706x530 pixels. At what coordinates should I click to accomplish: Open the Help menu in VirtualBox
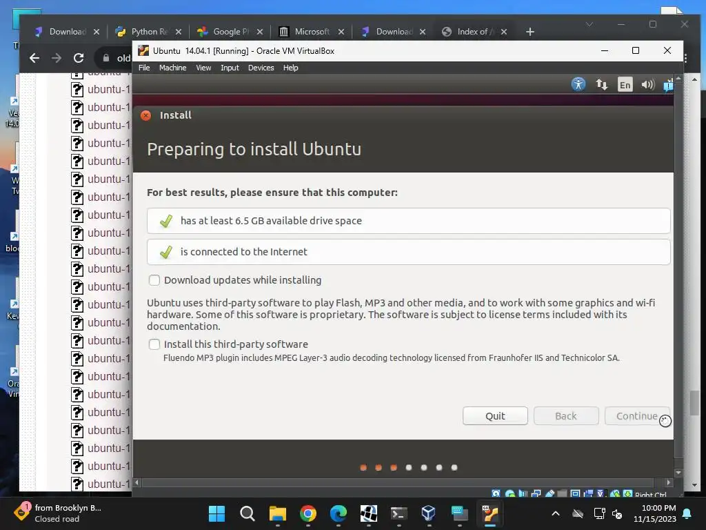pyautogui.click(x=290, y=68)
